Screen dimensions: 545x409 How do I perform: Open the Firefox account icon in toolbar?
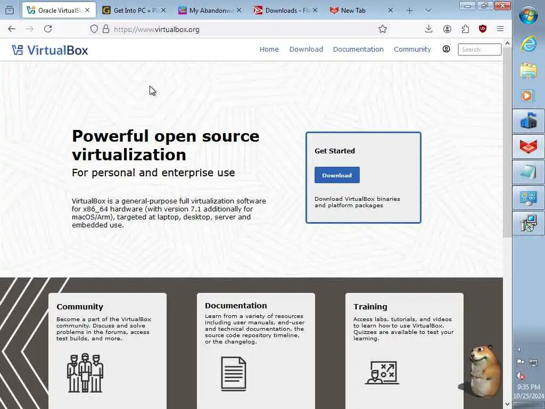pos(447,29)
